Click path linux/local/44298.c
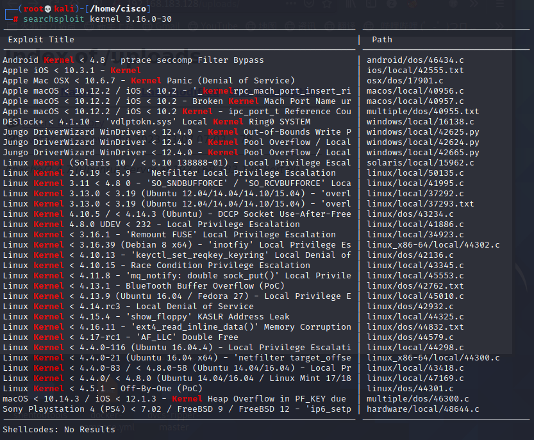 [415, 347]
